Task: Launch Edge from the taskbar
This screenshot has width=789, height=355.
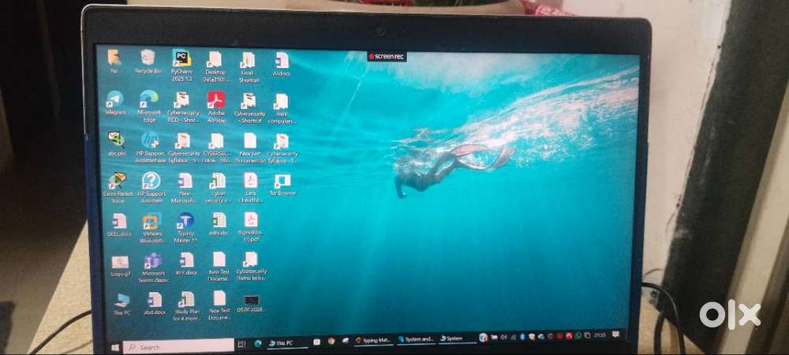Action: (x=258, y=343)
